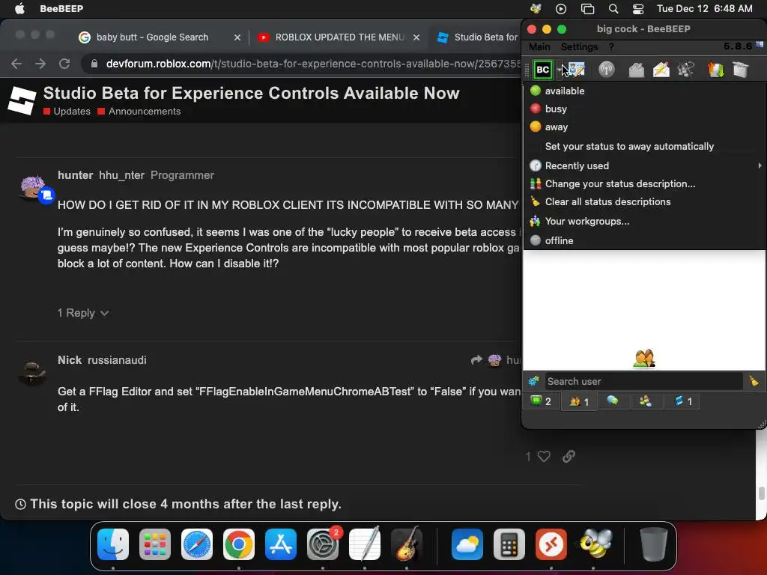
Task: Click the gray open-envelope icon in BeeBEEP toolbar
Action: (636, 70)
